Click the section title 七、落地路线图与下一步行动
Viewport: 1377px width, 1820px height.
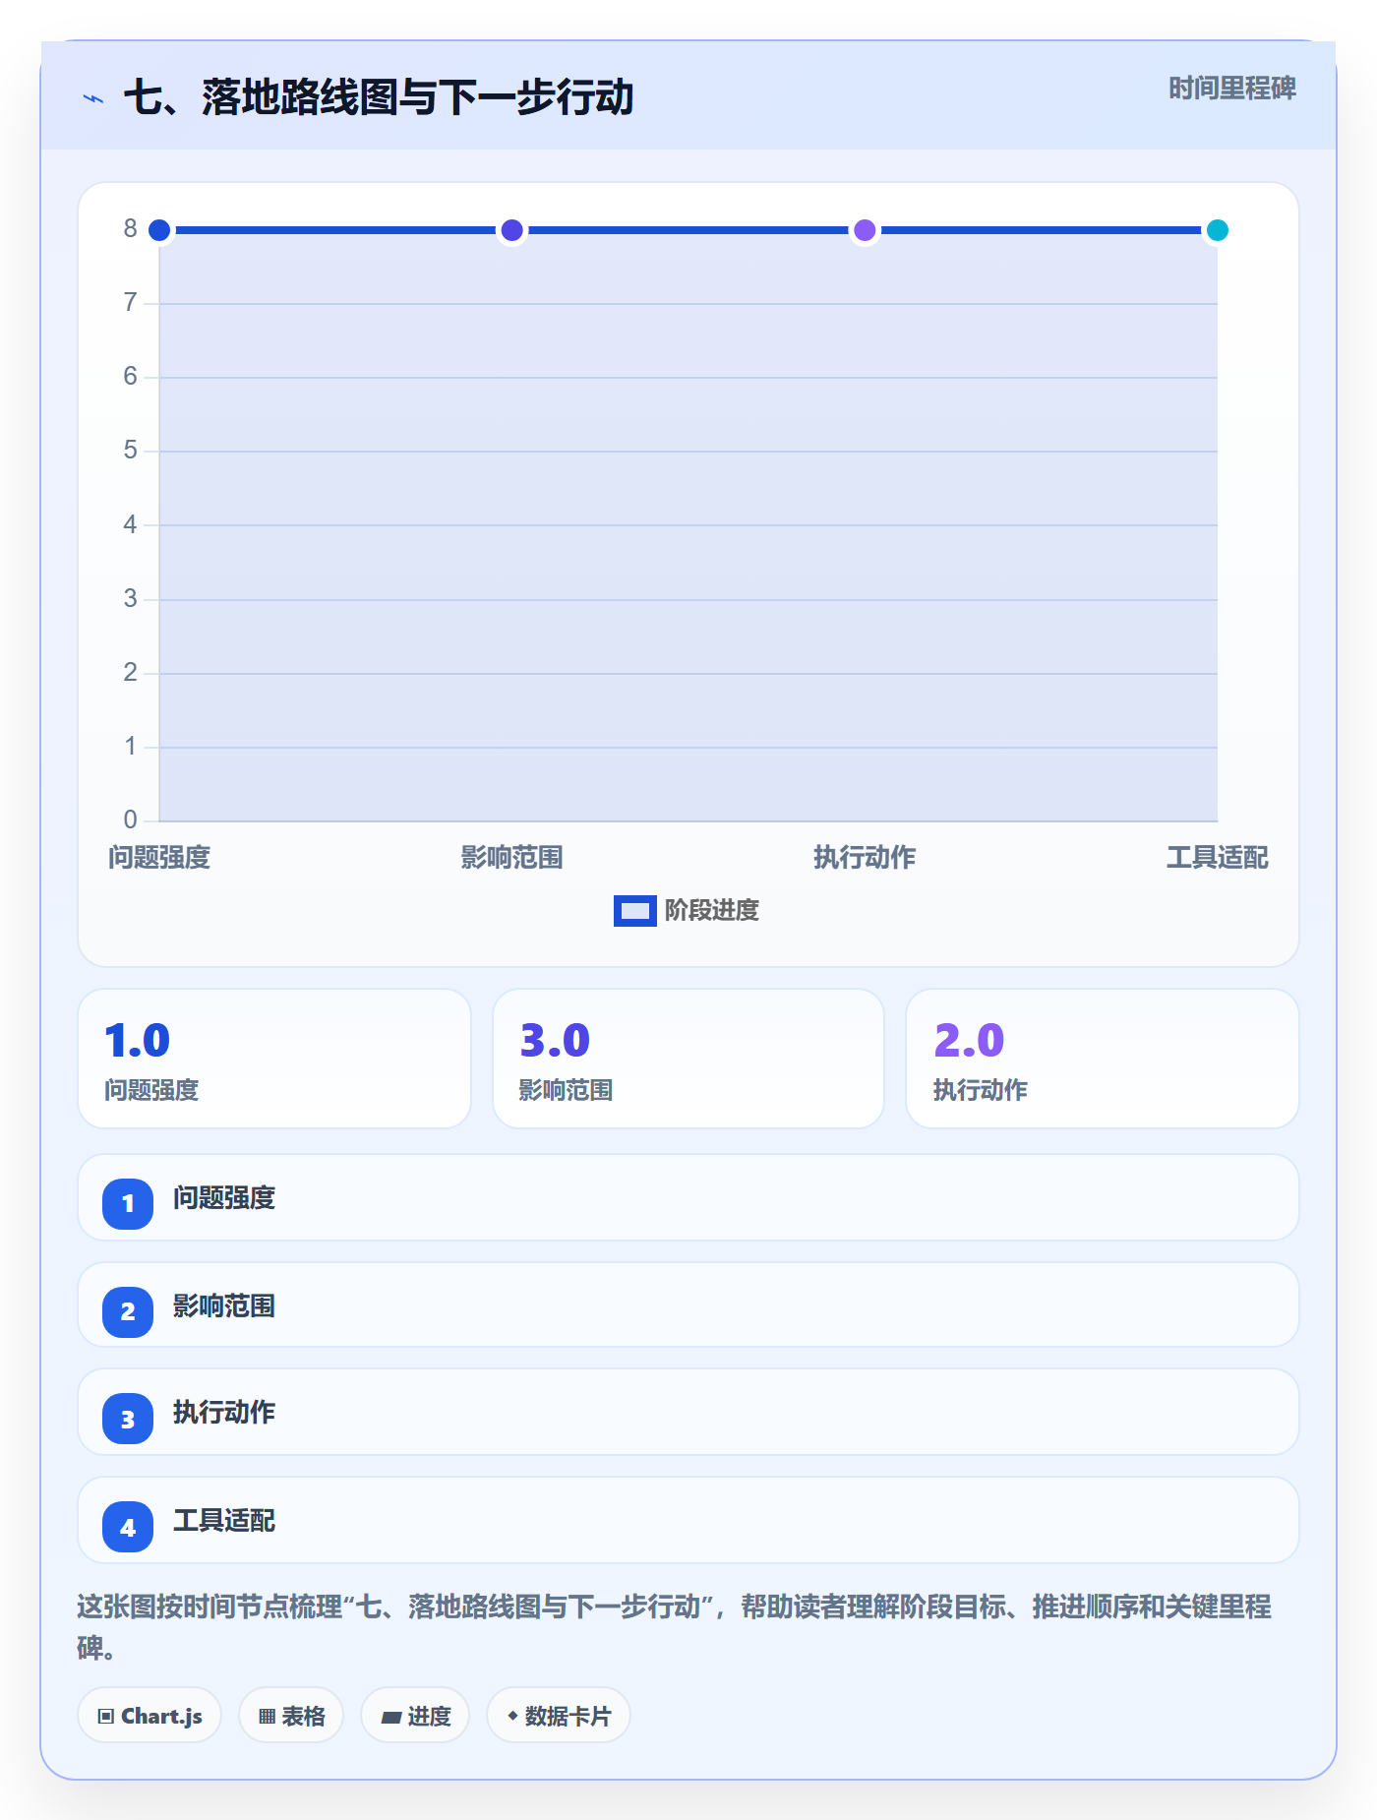point(379,97)
